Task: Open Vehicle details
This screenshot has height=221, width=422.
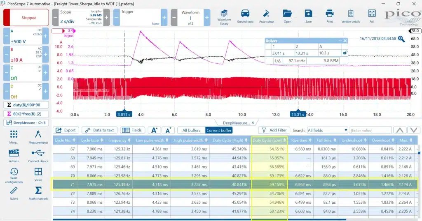Action: tap(351, 16)
